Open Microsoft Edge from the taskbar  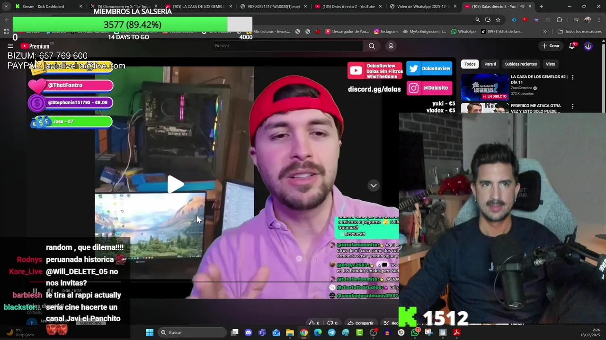pyautogui.click(x=318, y=332)
